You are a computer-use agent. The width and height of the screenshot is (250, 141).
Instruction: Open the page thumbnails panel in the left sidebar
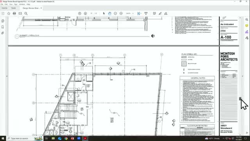tap(3, 21)
